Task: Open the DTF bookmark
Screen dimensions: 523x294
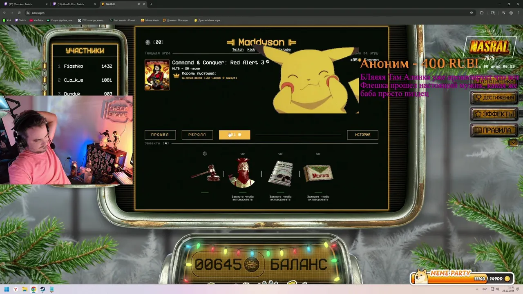Action: (91, 20)
